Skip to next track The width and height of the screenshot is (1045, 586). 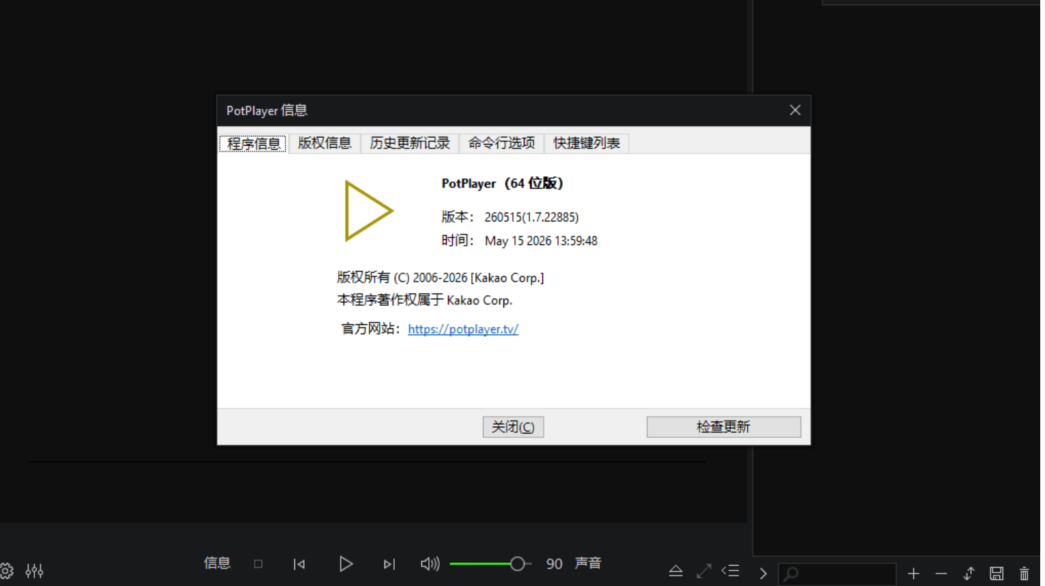pyautogui.click(x=389, y=564)
